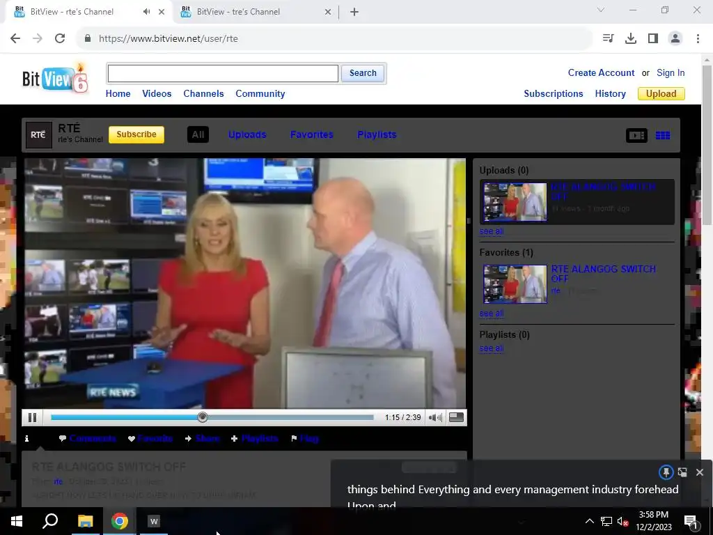This screenshot has width=713, height=535.
Task: Click see all under Uploads
Action: tap(492, 231)
